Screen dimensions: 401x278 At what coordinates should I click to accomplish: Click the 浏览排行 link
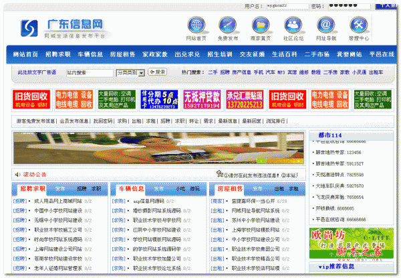click(x=275, y=121)
